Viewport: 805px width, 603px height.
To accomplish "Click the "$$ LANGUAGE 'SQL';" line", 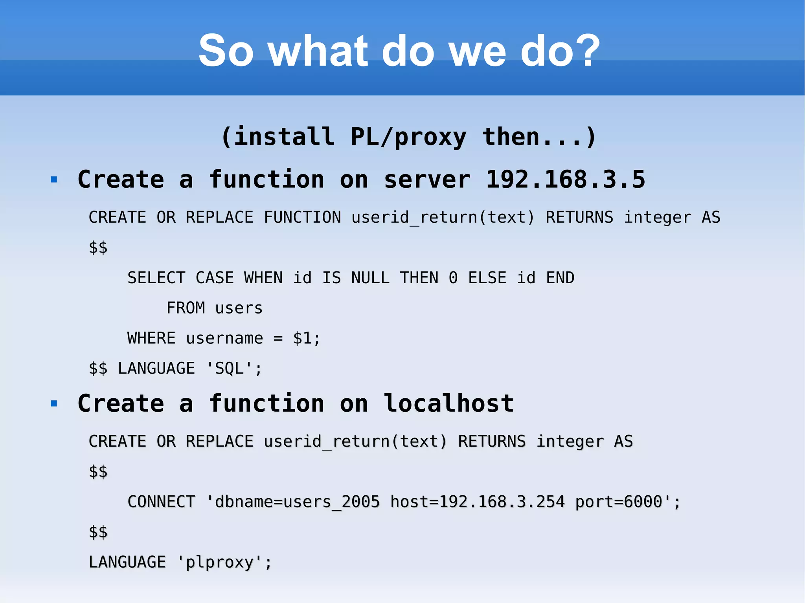I will (175, 368).
